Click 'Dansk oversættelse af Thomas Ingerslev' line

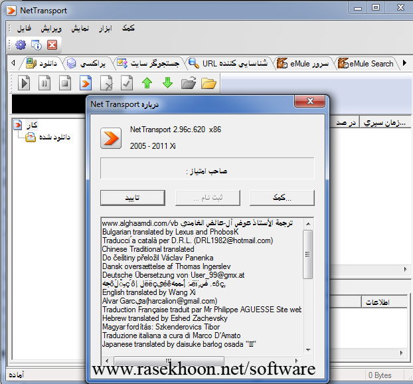click(167, 266)
